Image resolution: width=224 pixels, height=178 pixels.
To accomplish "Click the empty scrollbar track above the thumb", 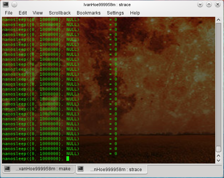I will pos(218,84).
